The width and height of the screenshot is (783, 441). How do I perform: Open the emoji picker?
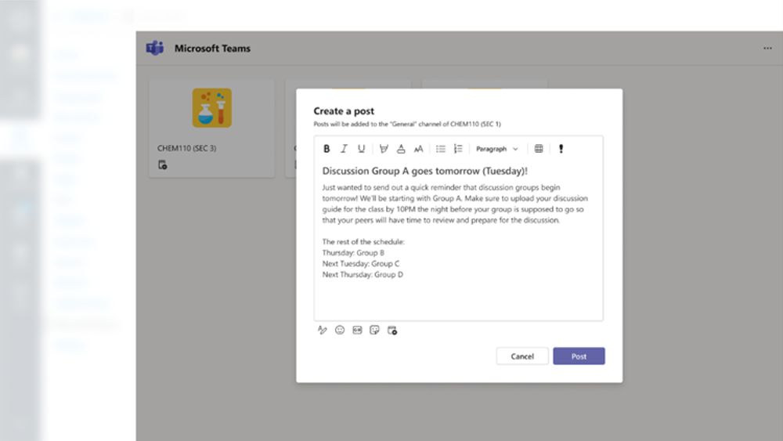pyautogui.click(x=340, y=331)
